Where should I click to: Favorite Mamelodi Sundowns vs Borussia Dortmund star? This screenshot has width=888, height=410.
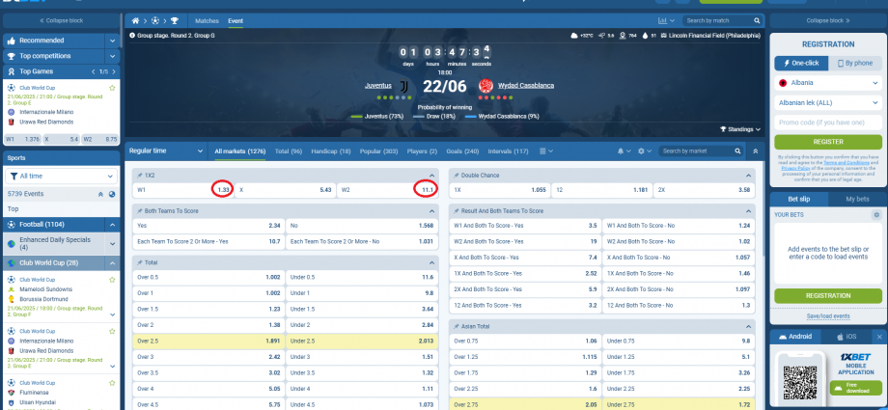112,280
